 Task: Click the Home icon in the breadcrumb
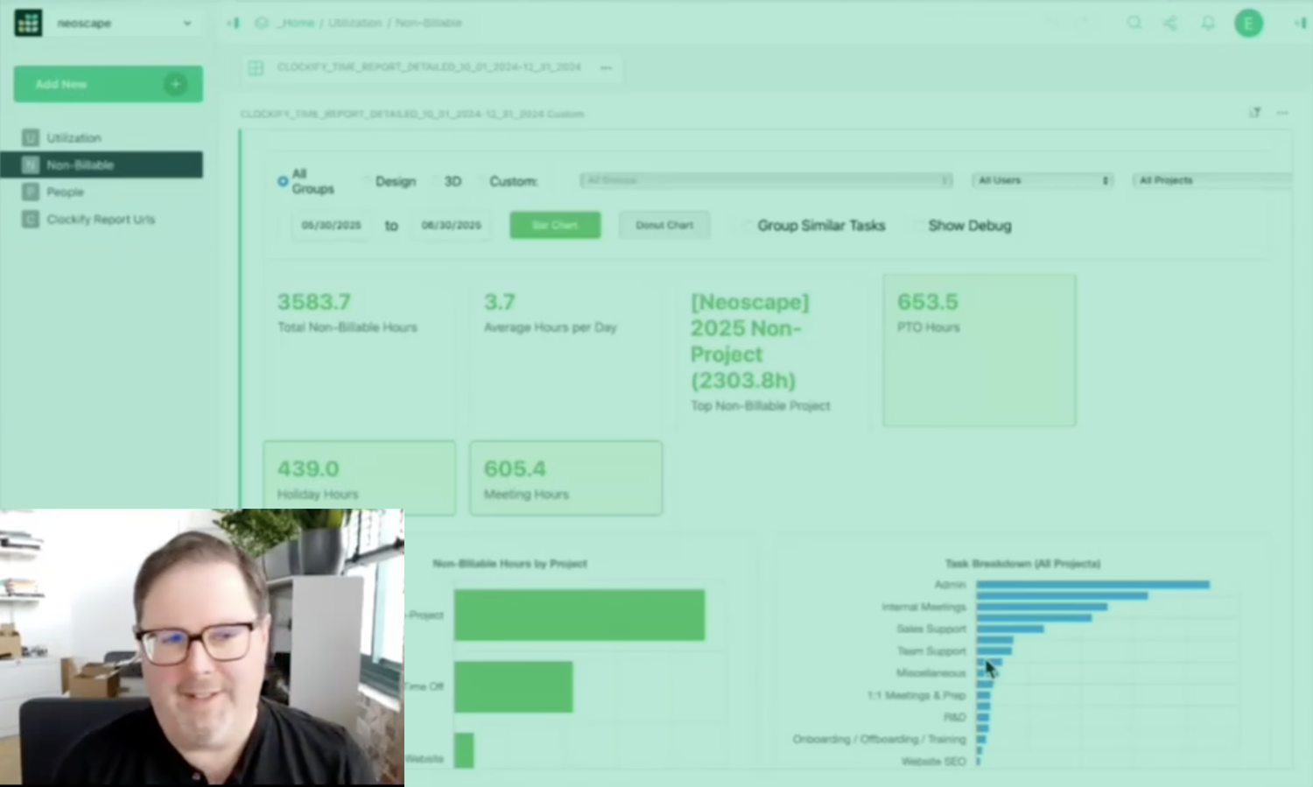pyautogui.click(x=261, y=23)
